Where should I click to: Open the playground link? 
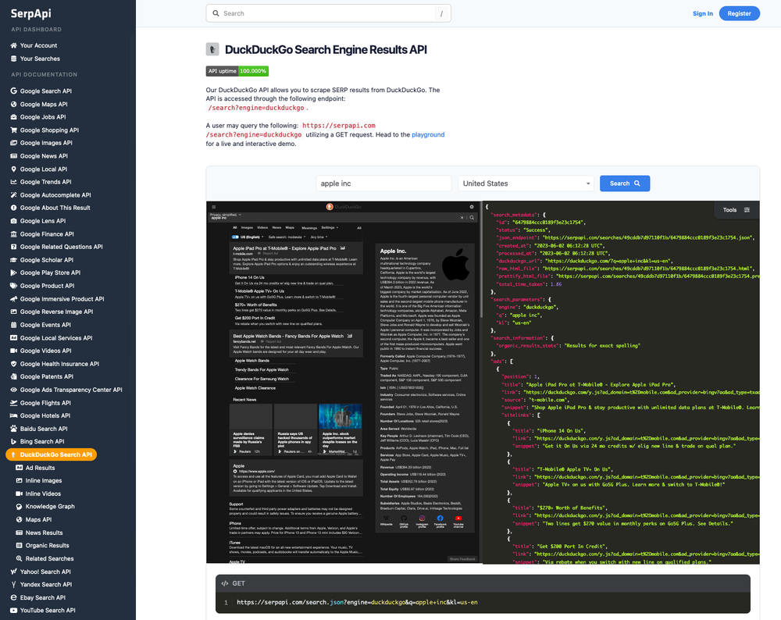tap(429, 134)
